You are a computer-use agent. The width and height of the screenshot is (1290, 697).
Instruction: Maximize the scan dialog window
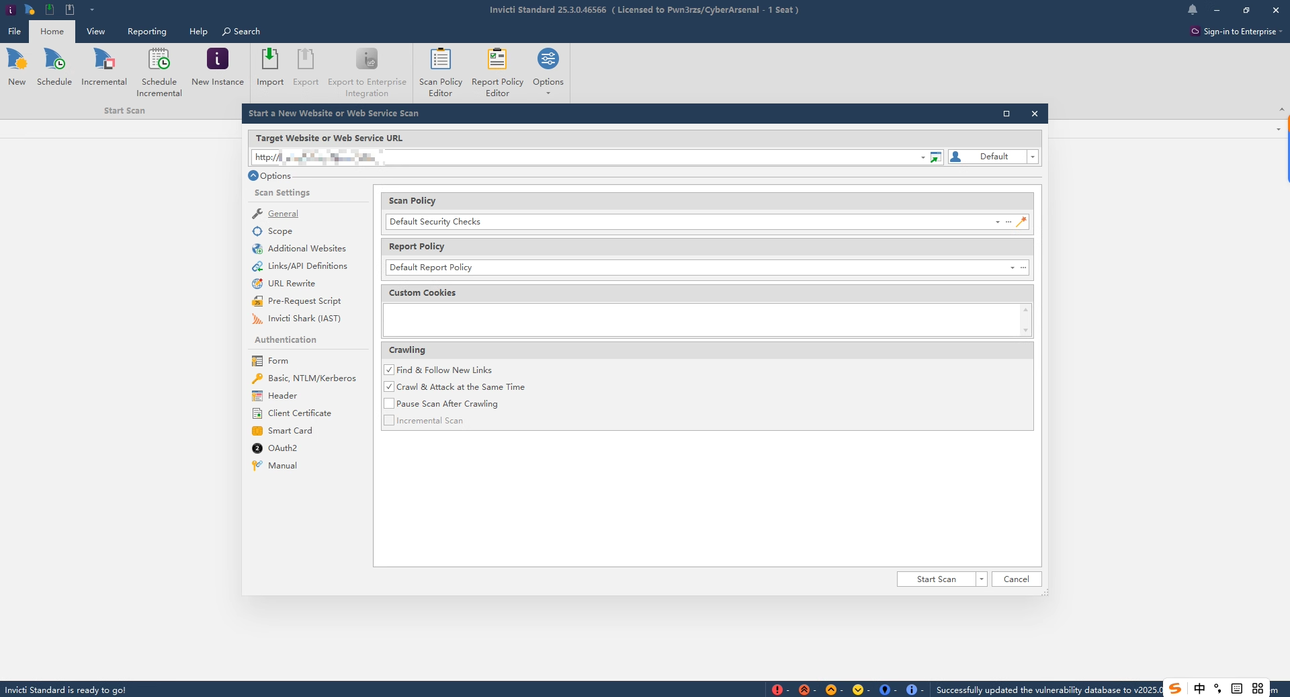[x=1006, y=114]
